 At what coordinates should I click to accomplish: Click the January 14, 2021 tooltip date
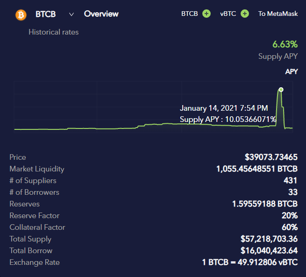point(224,108)
